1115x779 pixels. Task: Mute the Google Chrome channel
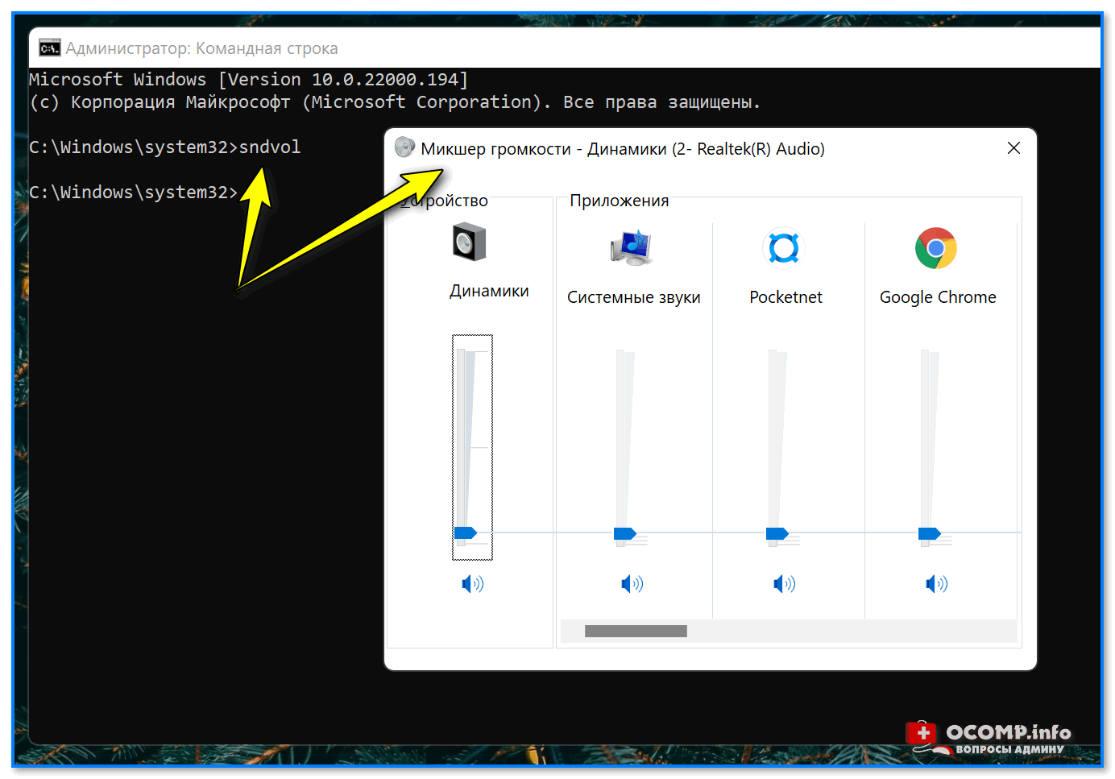[x=937, y=584]
